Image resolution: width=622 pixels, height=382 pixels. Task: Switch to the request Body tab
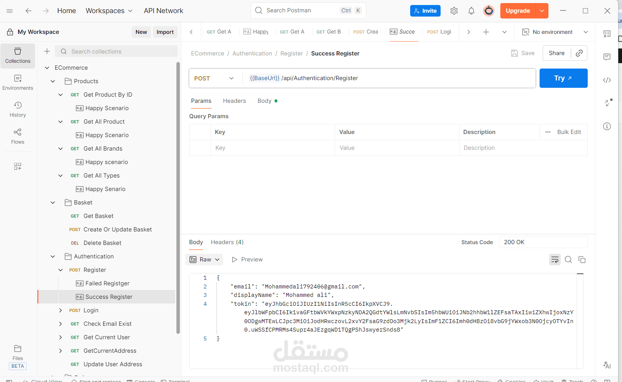267,101
